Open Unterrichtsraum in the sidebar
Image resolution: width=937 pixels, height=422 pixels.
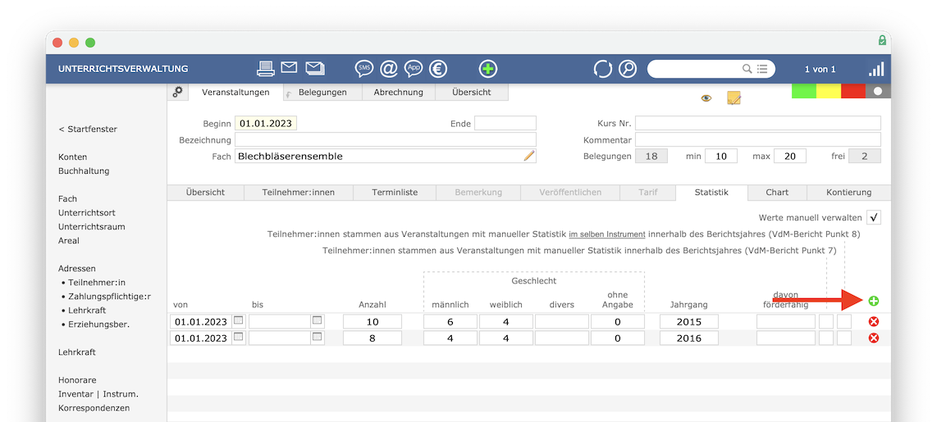coord(91,227)
